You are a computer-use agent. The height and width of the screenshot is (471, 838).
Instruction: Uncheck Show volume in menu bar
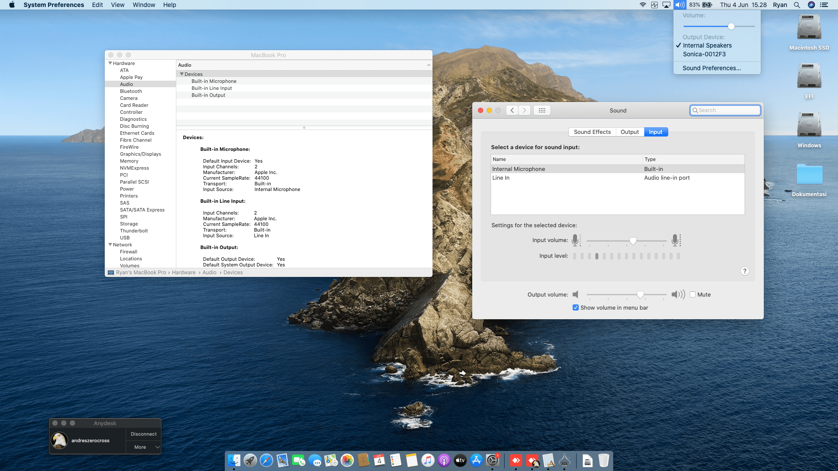[576, 307]
